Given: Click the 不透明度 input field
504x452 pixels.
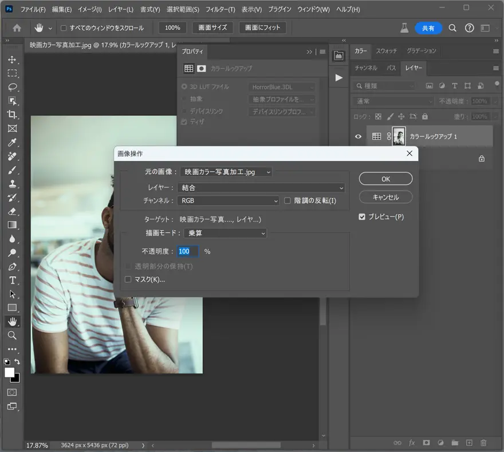Looking at the screenshot, I should [187, 251].
